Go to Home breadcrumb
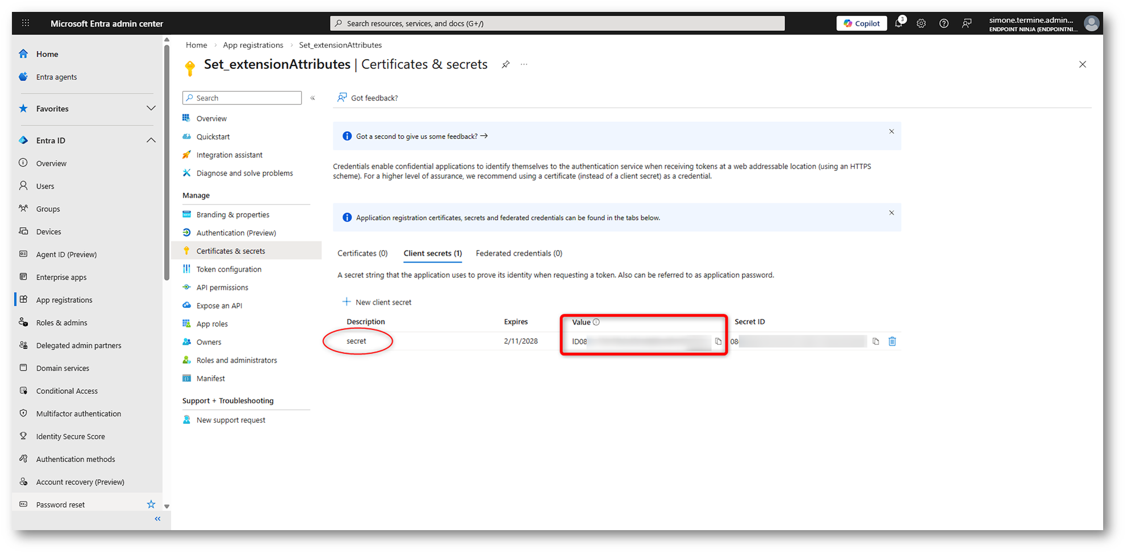Screen dimensions: 1127x554 pyautogui.click(x=196, y=45)
